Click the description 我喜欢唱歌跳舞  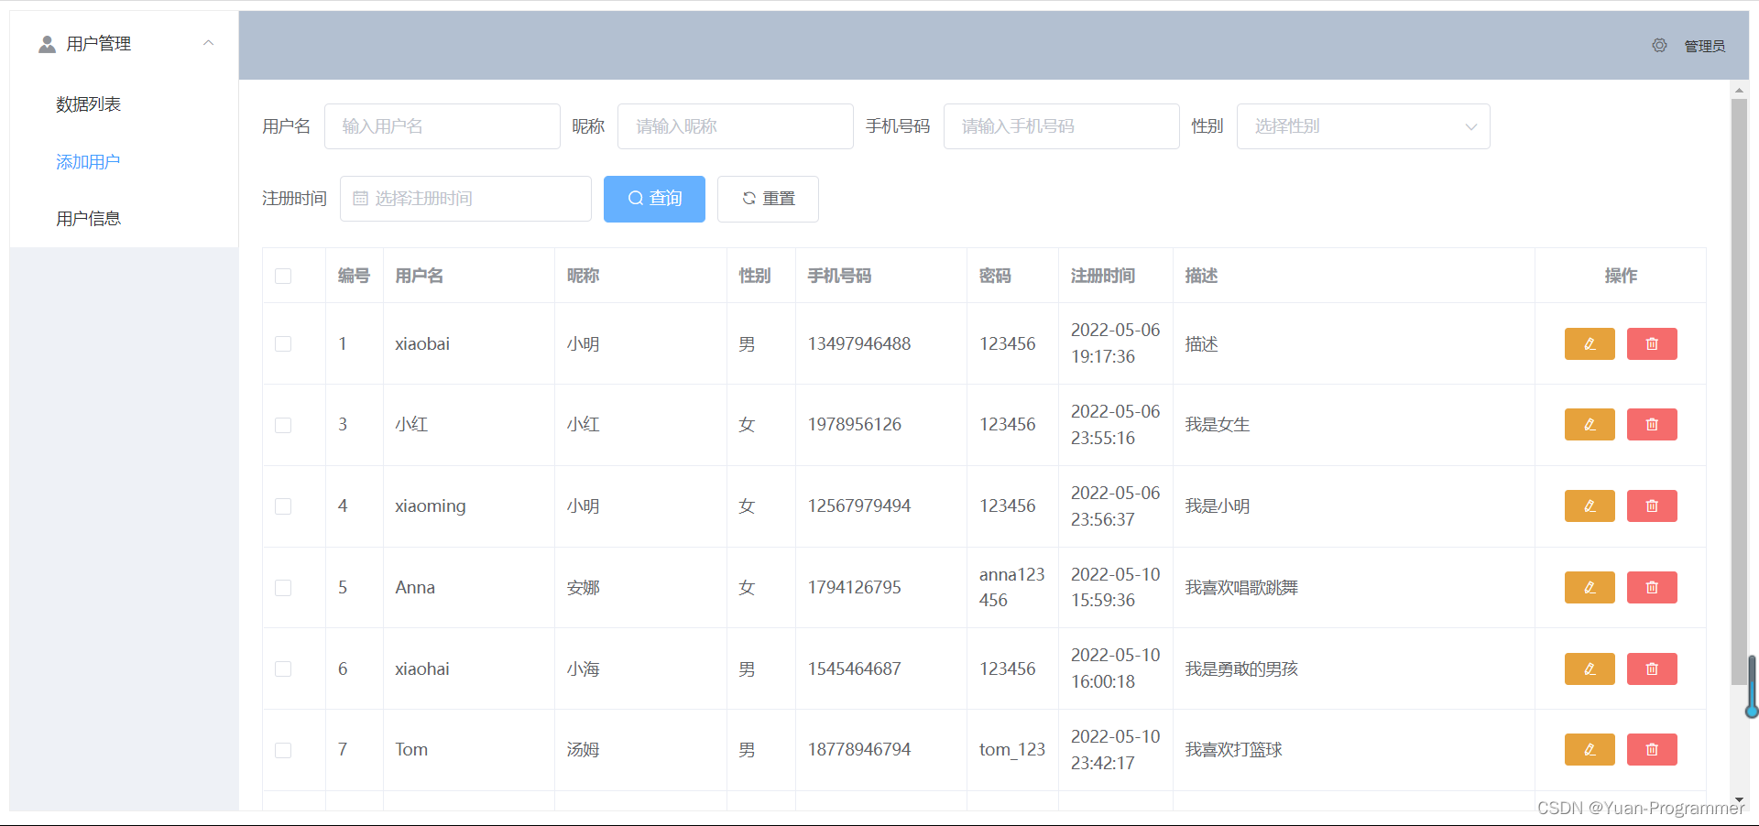pos(1241,587)
